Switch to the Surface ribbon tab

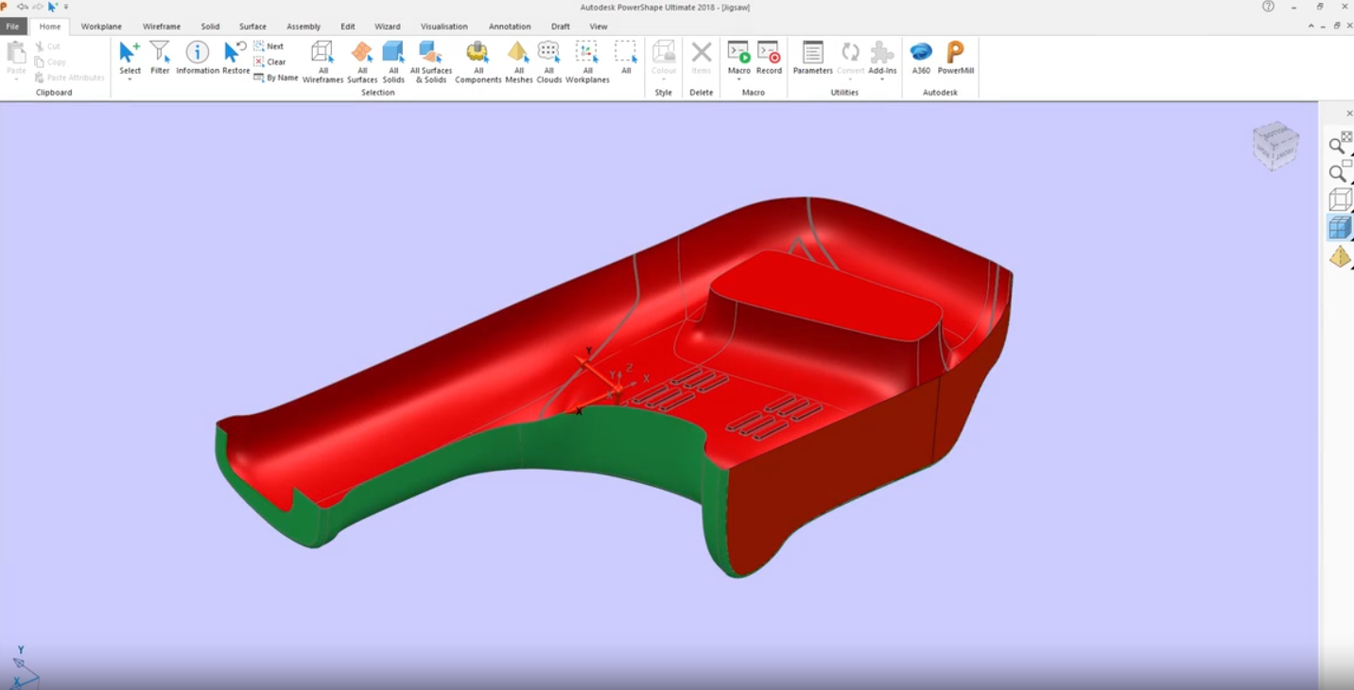(x=252, y=26)
